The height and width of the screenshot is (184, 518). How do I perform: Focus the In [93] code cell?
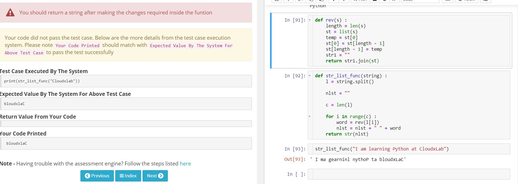[x=411, y=149]
